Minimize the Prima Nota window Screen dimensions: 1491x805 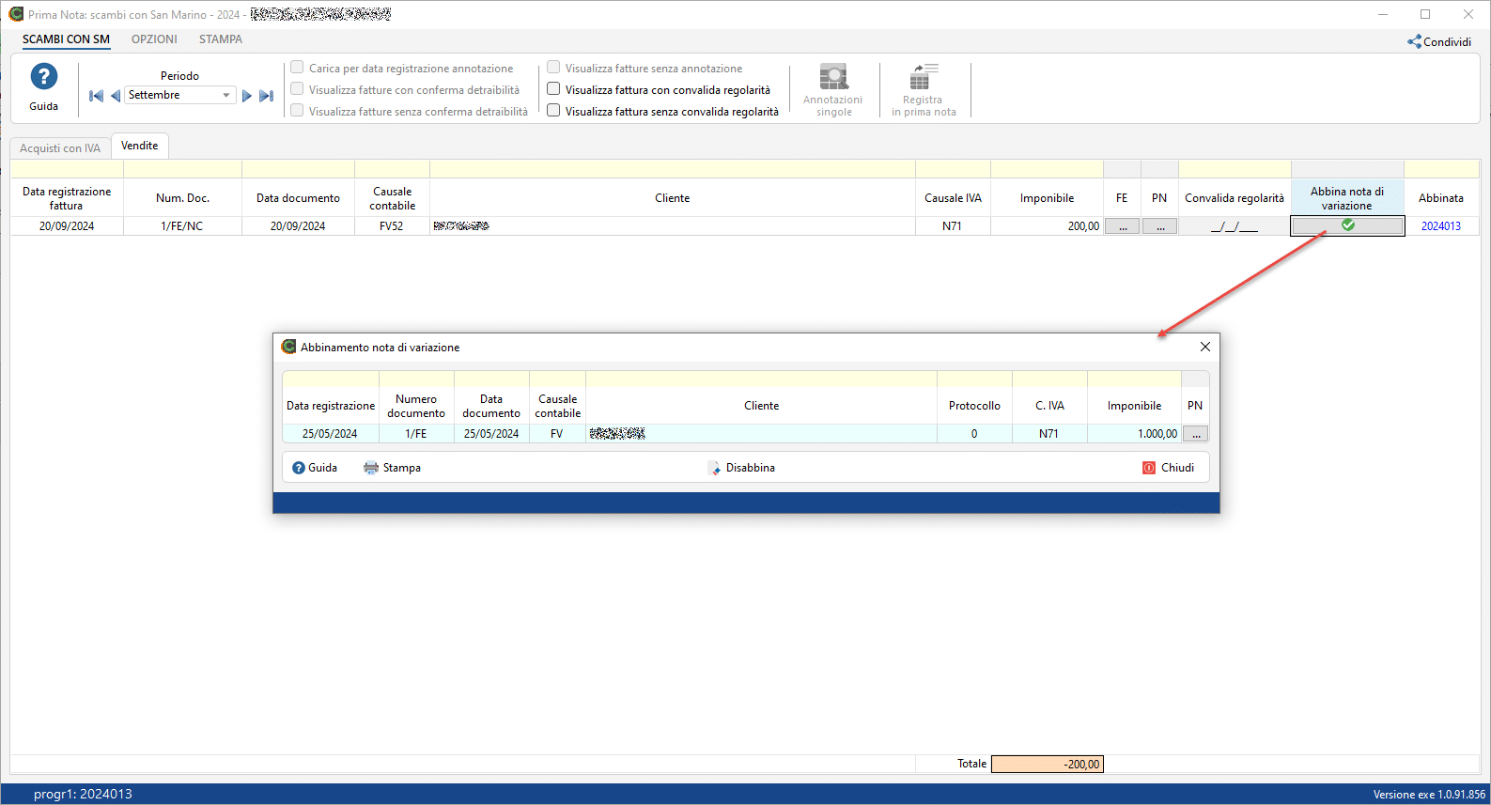point(1383,14)
